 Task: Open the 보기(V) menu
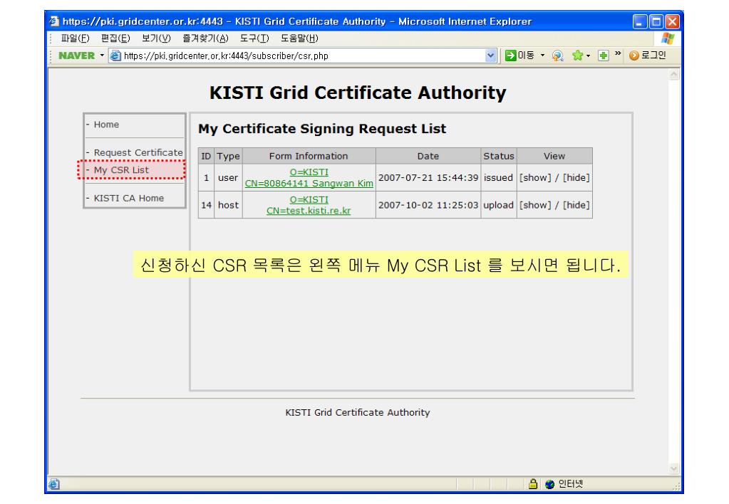point(156,38)
